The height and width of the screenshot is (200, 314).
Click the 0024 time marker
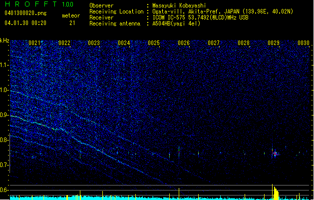coord(124,43)
